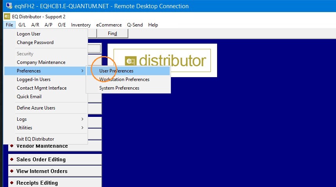Open the A/R menu

tap(35, 25)
